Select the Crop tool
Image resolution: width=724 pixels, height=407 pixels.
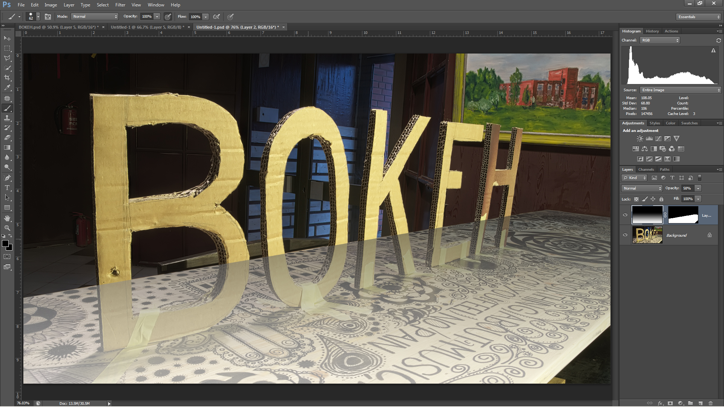tap(7, 78)
